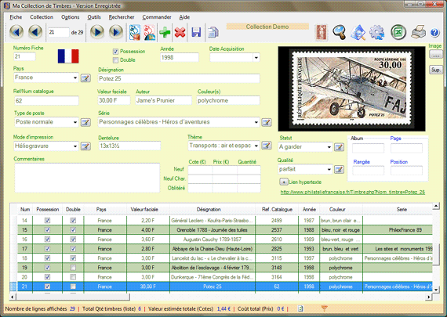Click the red stamp globe icon in toolbar
Viewport: 447px width, 317px height.
coord(149,32)
